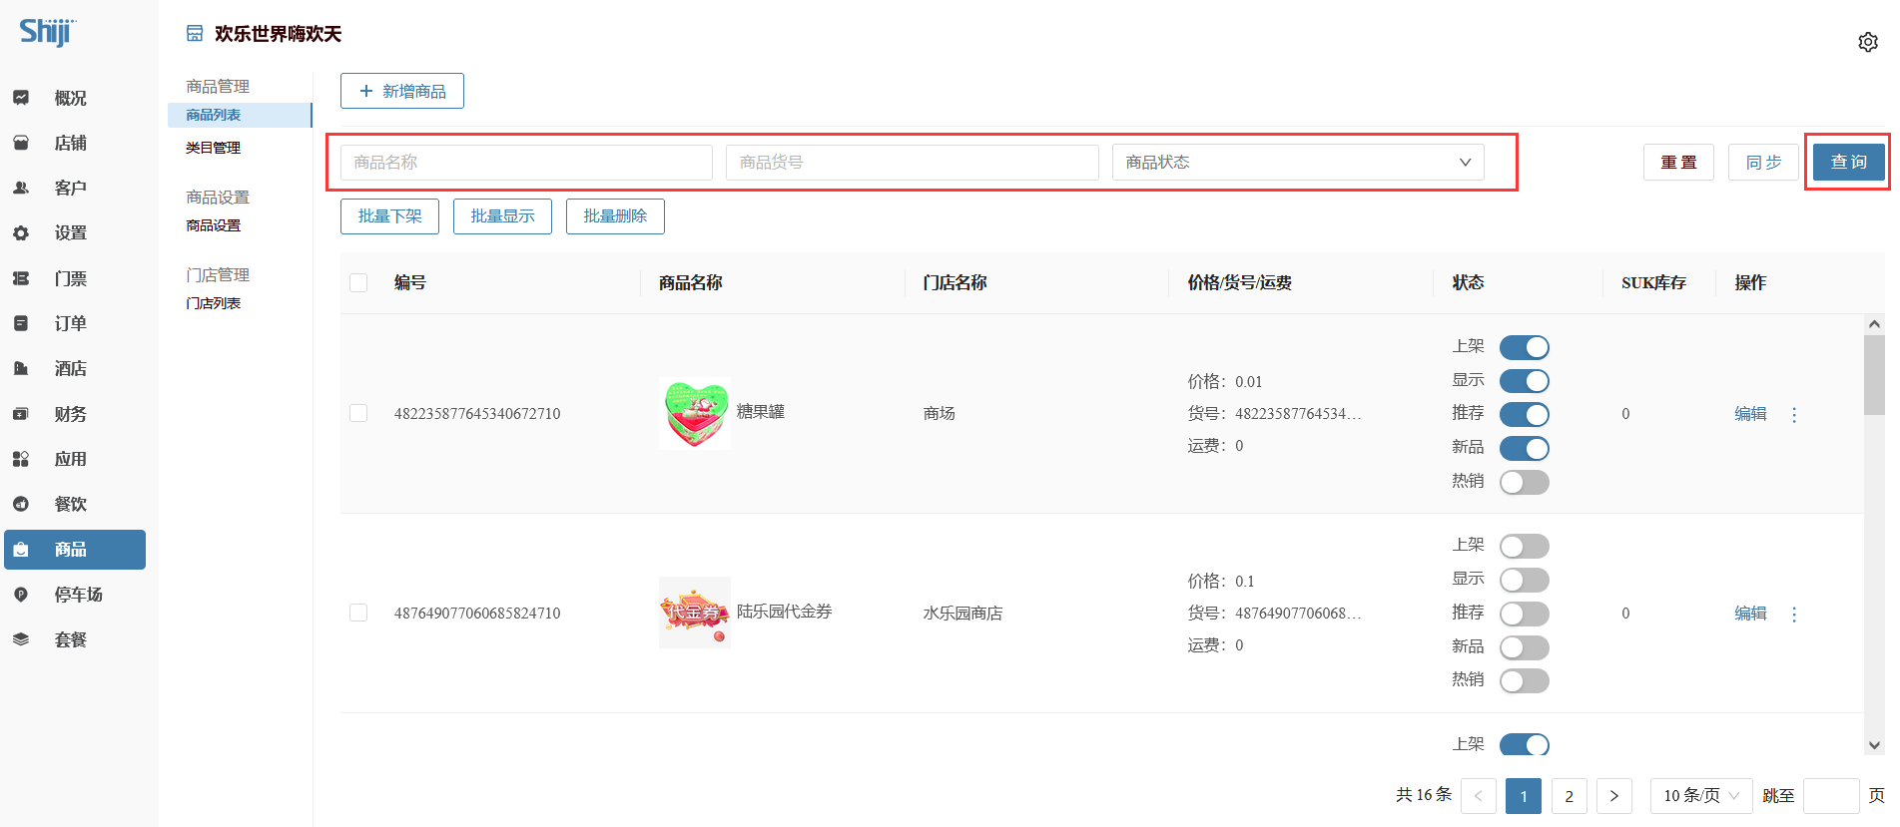Click the 批量显示 button

point(502,216)
